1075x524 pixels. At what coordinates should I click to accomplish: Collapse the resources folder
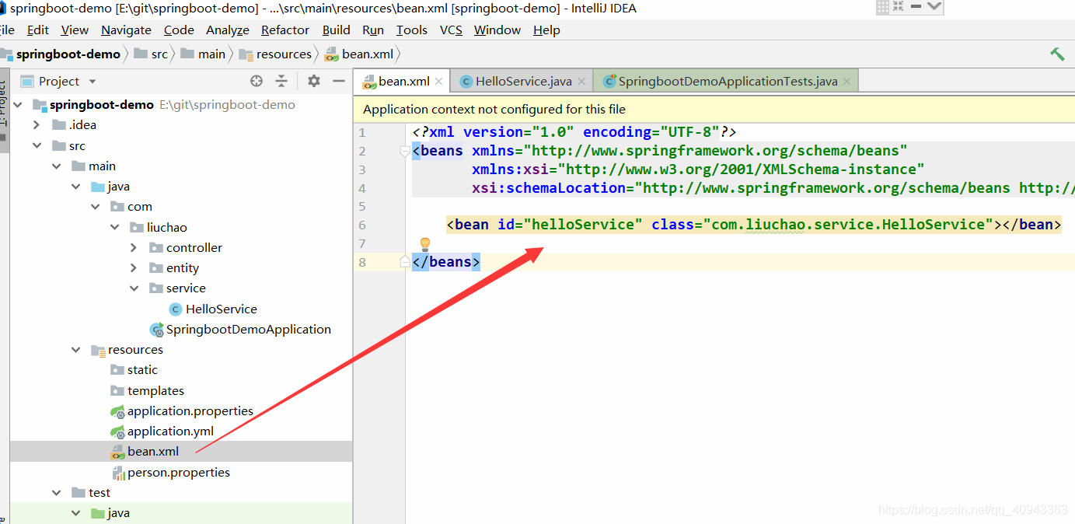(x=75, y=350)
